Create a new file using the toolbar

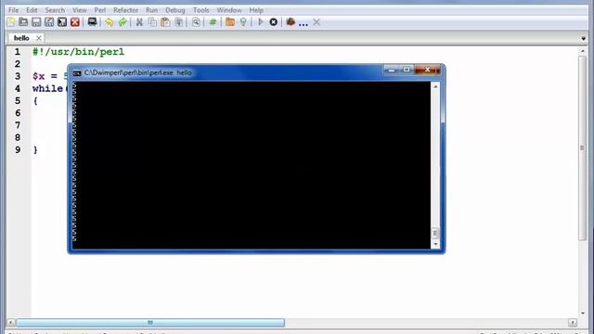tap(10, 22)
